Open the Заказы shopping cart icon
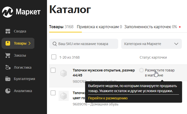The image size is (187, 114). pos(8,55)
